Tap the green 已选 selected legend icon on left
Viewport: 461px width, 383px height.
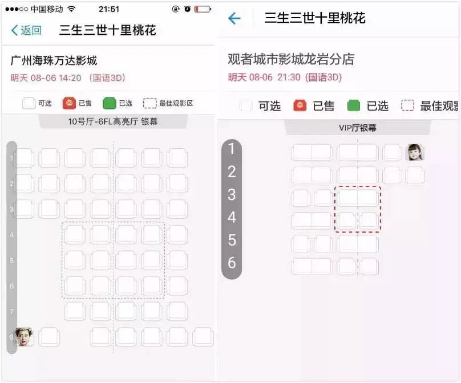click(110, 103)
